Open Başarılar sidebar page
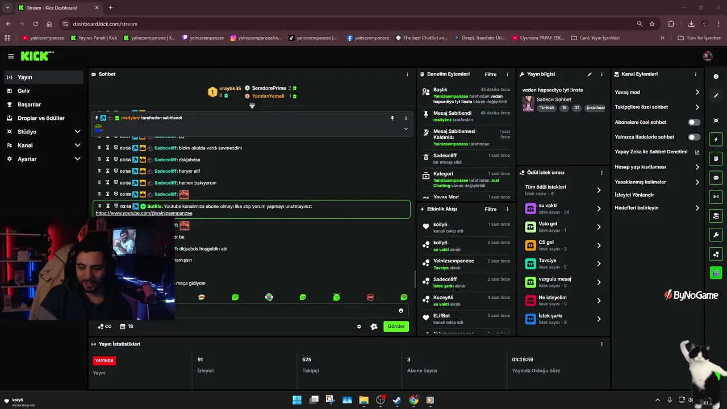This screenshot has height=409, width=727. (x=43, y=105)
